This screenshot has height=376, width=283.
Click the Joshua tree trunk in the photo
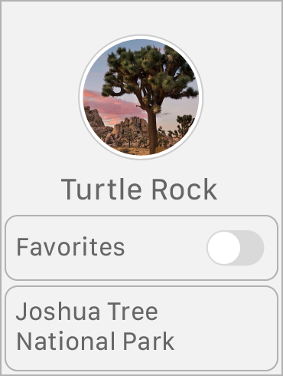(152, 130)
